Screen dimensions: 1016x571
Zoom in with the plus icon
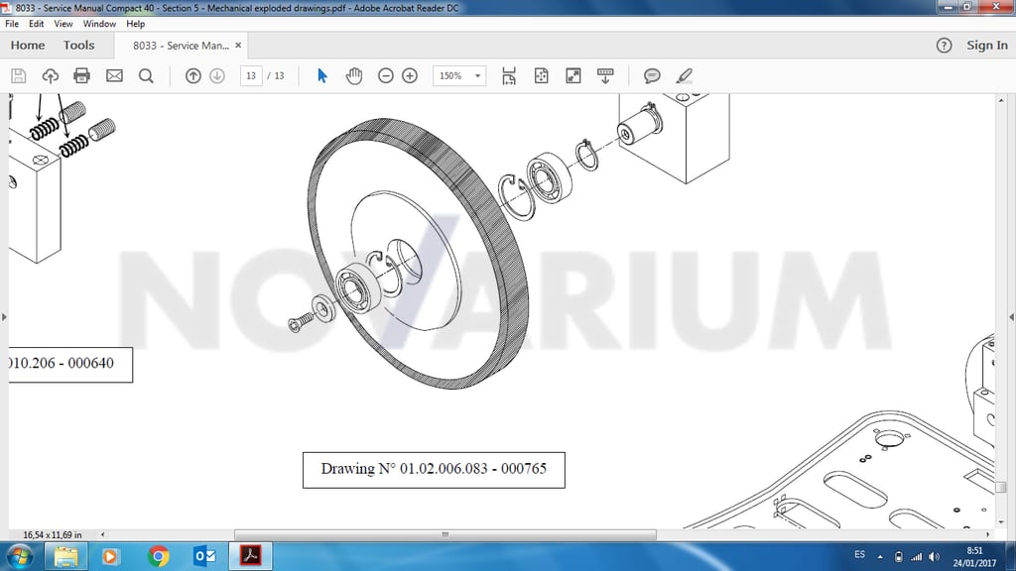[410, 75]
